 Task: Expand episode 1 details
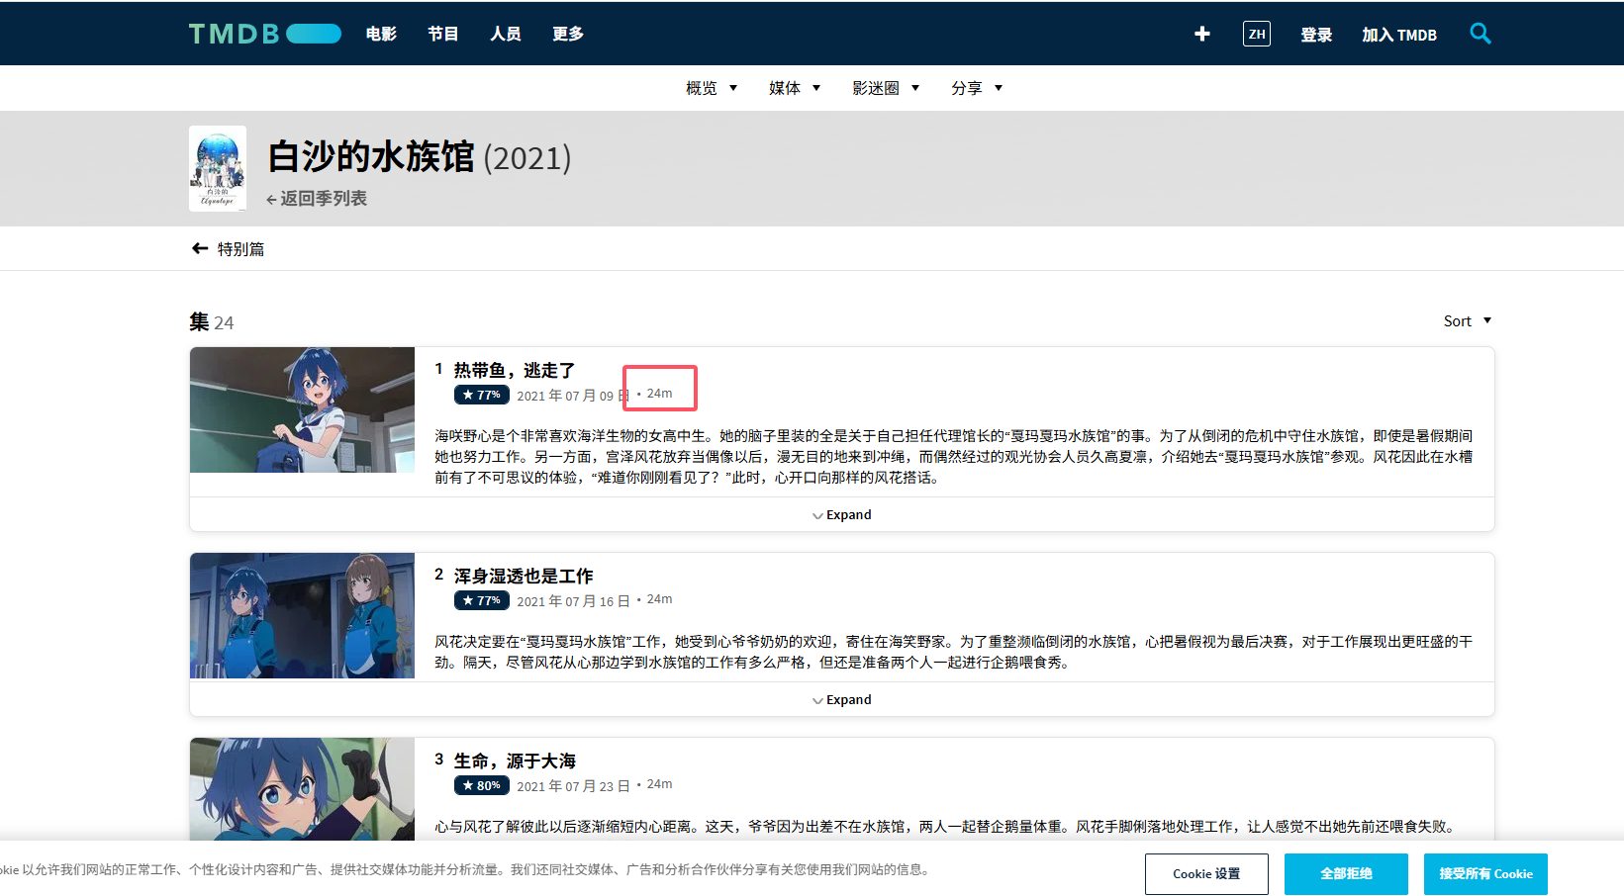[842, 514]
